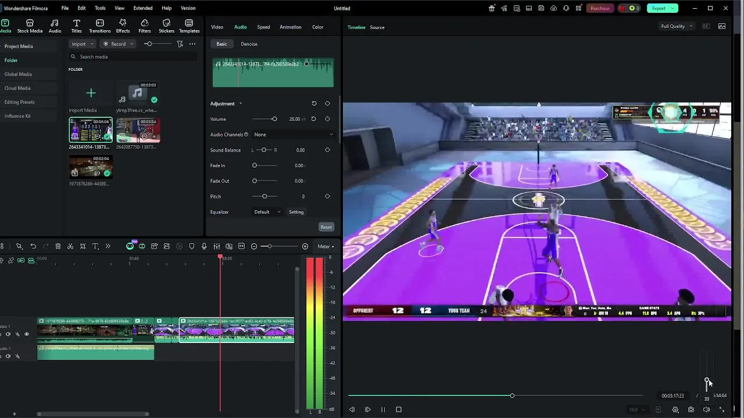The width and height of the screenshot is (744, 418).
Task: Open the Import dropdown
Action: pyautogui.click(x=82, y=44)
